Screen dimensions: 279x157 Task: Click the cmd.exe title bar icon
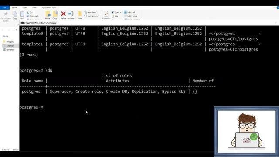click(22, 23)
